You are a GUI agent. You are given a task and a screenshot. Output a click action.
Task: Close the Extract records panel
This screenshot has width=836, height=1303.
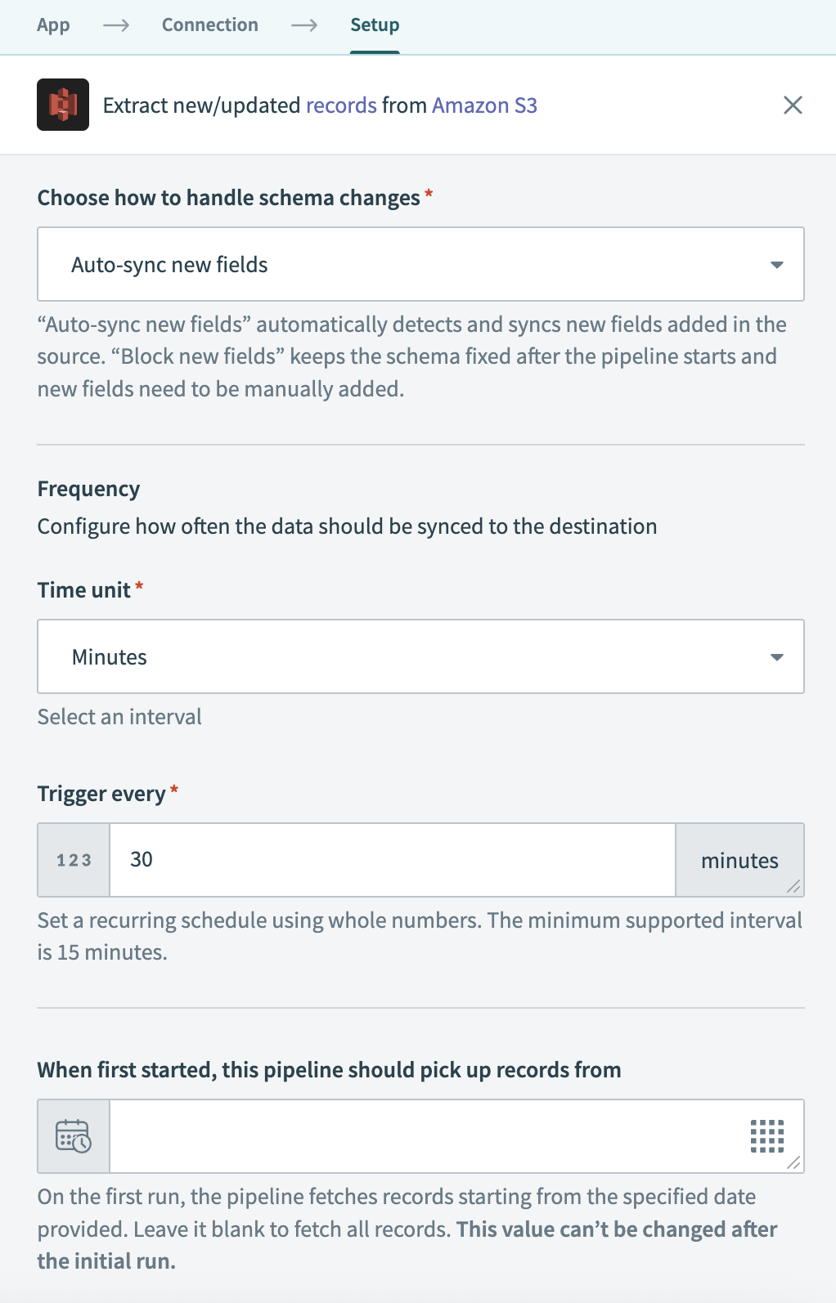click(x=793, y=105)
